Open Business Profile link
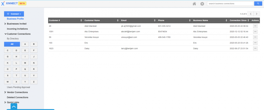Viewport: 264px width, 110px height. tap(15, 19)
